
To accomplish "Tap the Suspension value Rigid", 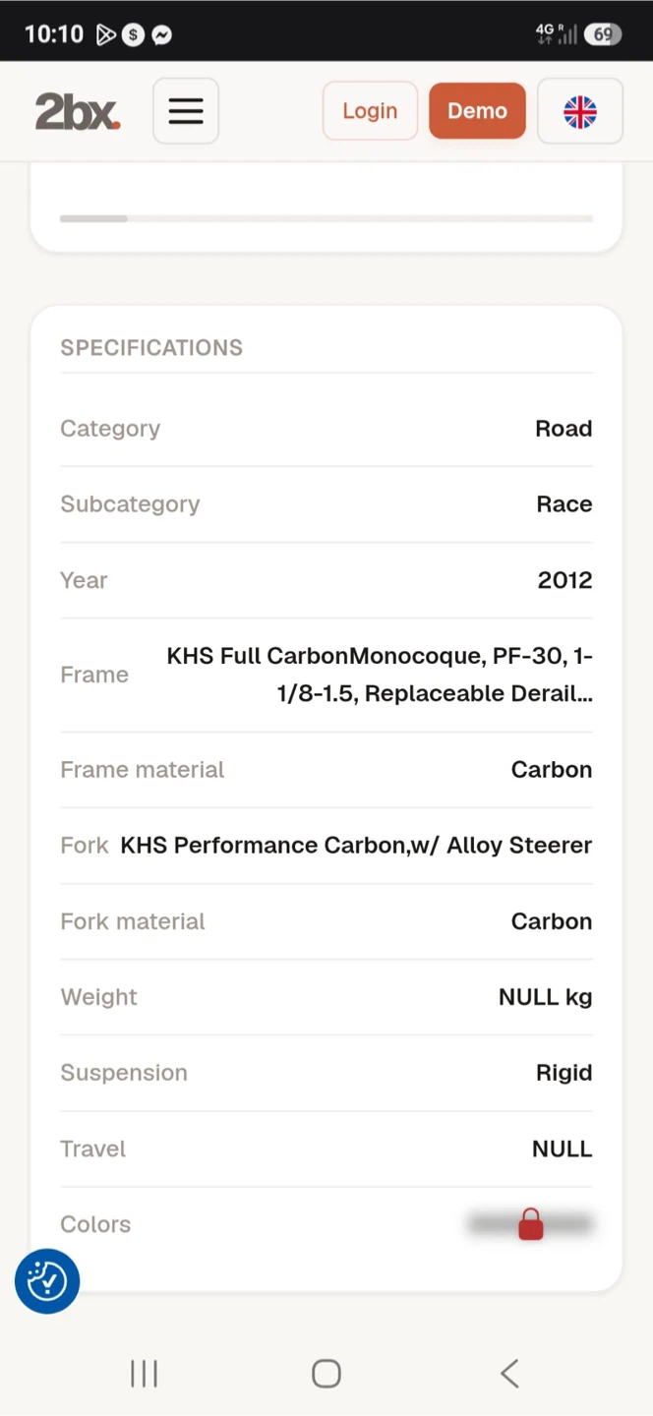I will 564,1073.
